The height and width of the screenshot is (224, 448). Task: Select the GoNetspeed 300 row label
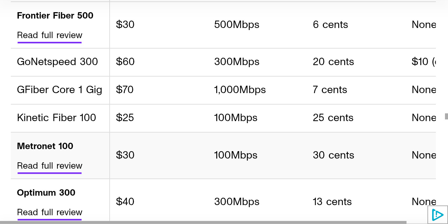pos(57,62)
